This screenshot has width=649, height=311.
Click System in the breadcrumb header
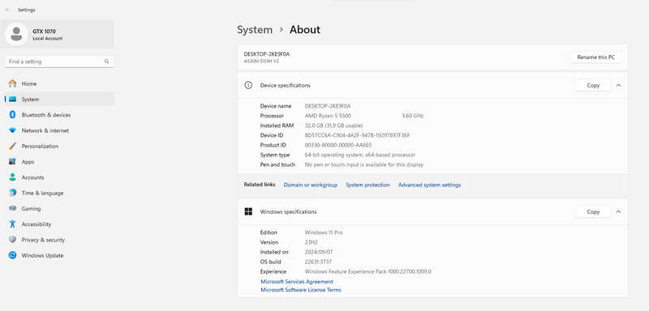point(255,30)
